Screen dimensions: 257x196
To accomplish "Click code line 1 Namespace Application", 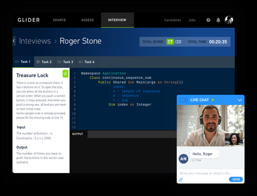I will click(103, 73).
